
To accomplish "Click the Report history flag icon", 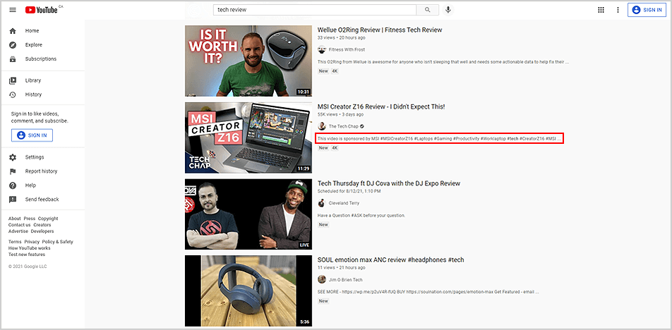I will pos(13,171).
